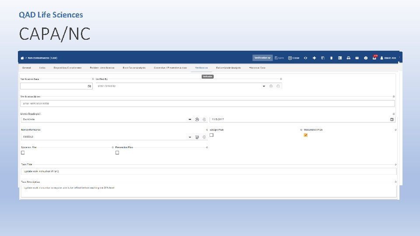Click add icon beside Verified By
Image resolution: width=420 pixels, height=236 pixels.
(271, 86)
